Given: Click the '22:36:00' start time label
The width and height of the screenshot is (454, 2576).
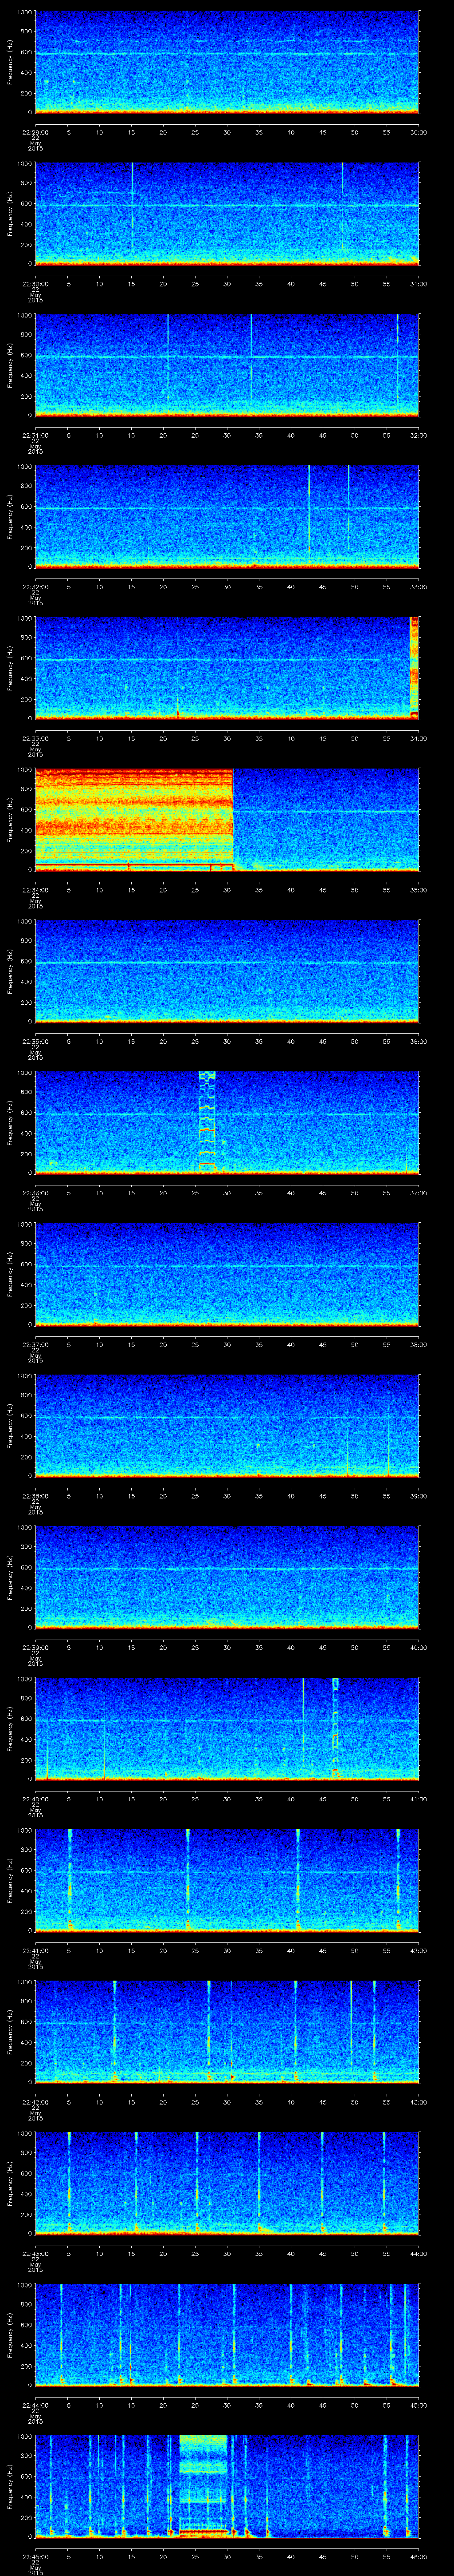Looking at the screenshot, I should 35,1192.
